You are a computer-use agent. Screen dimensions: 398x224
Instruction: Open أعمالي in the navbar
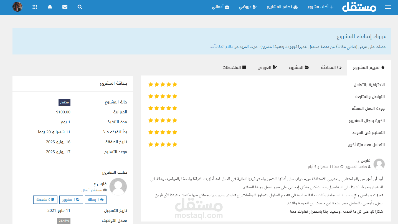(x=220, y=7)
